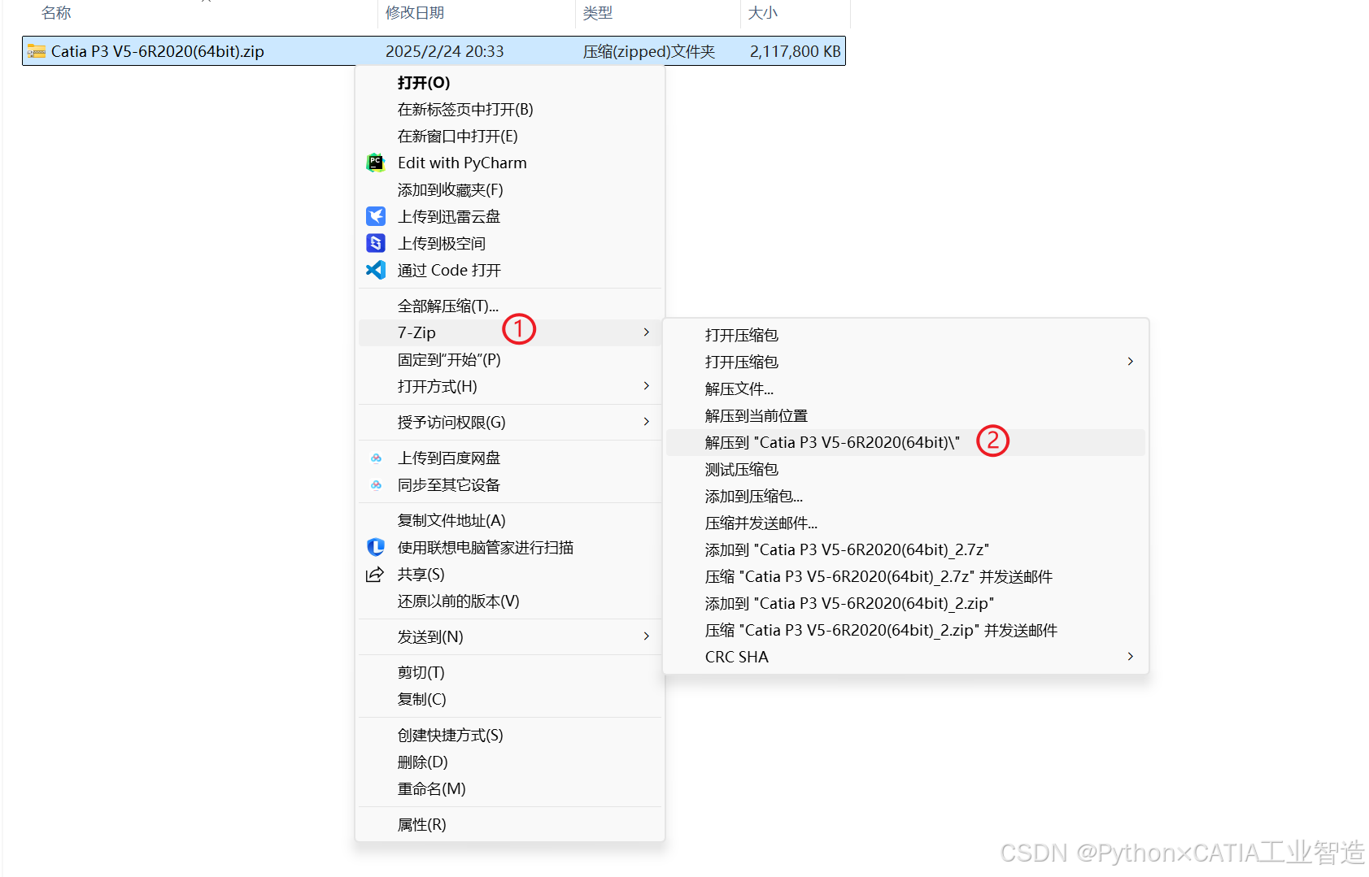The width and height of the screenshot is (1369, 877).
Task: Select 通过 Code 打开
Action: coord(510,271)
